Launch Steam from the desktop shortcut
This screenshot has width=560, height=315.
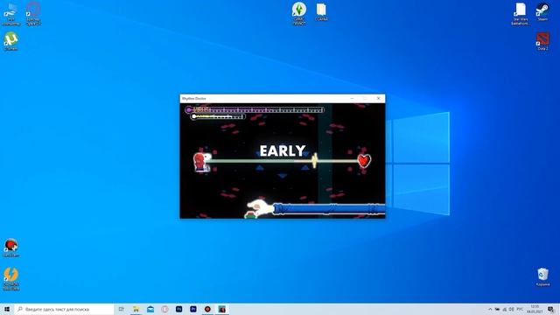click(542, 11)
